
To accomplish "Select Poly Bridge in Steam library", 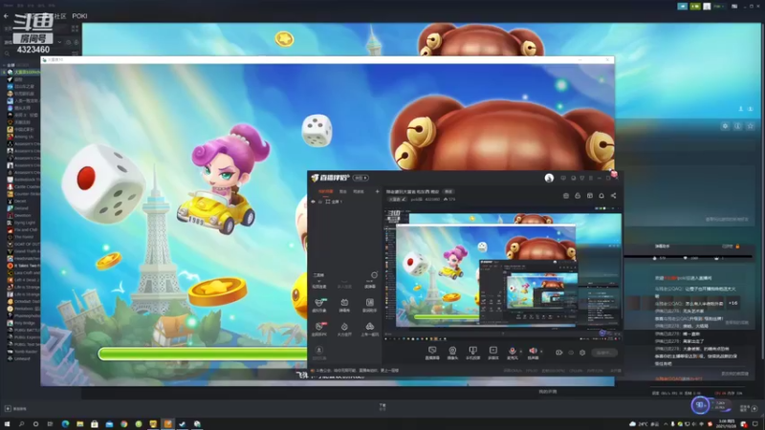I will (23, 323).
